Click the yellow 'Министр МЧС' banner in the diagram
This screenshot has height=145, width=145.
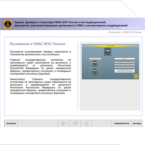[x=110, y=46]
